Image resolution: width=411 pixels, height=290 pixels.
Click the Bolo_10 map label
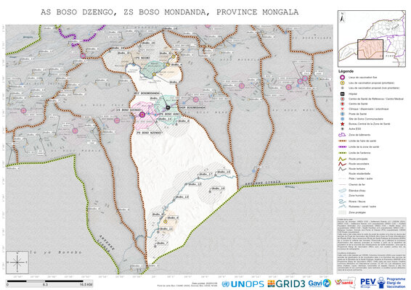(x=218, y=188)
